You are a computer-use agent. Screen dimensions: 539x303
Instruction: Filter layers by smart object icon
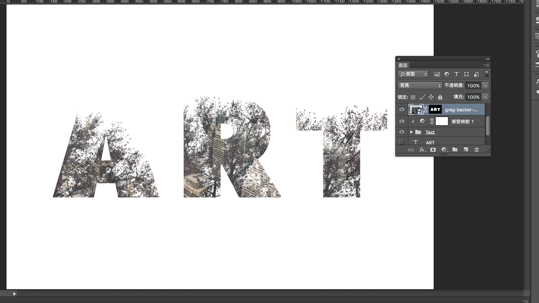pos(476,74)
